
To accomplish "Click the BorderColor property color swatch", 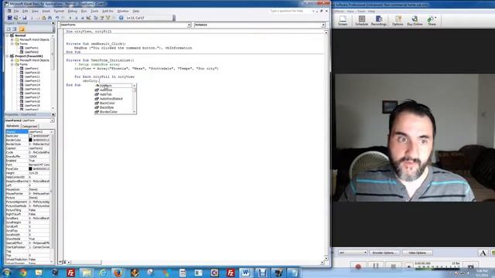I will click(x=31, y=140).
